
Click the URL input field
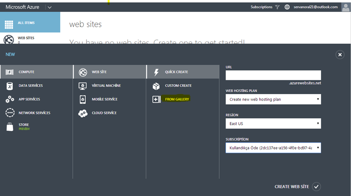(273, 75)
